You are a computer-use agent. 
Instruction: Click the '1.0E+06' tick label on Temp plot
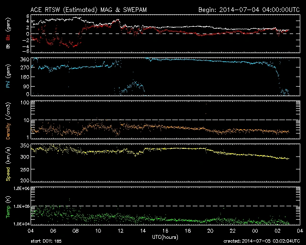(x=22, y=189)
